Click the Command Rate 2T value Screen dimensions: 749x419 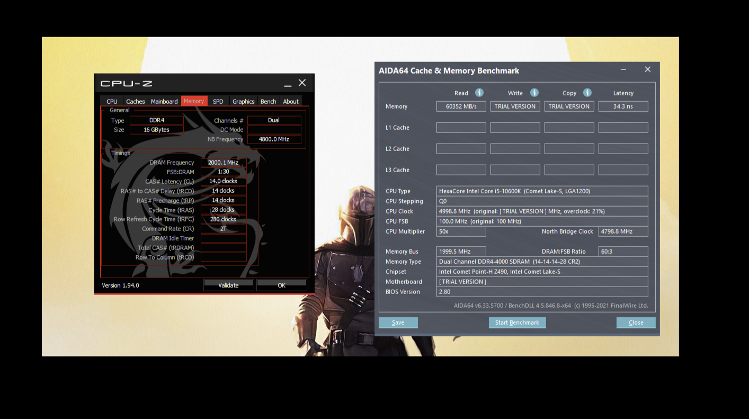(224, 229)
